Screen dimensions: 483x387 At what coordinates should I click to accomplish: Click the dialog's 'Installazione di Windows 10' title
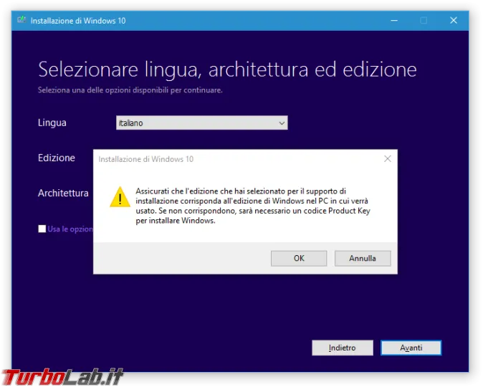tap(145, 159)
